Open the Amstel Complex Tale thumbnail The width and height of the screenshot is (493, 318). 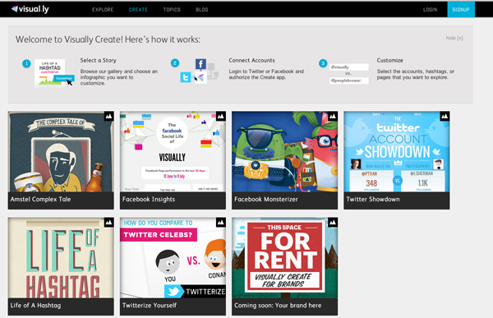[x=61, y=152]
